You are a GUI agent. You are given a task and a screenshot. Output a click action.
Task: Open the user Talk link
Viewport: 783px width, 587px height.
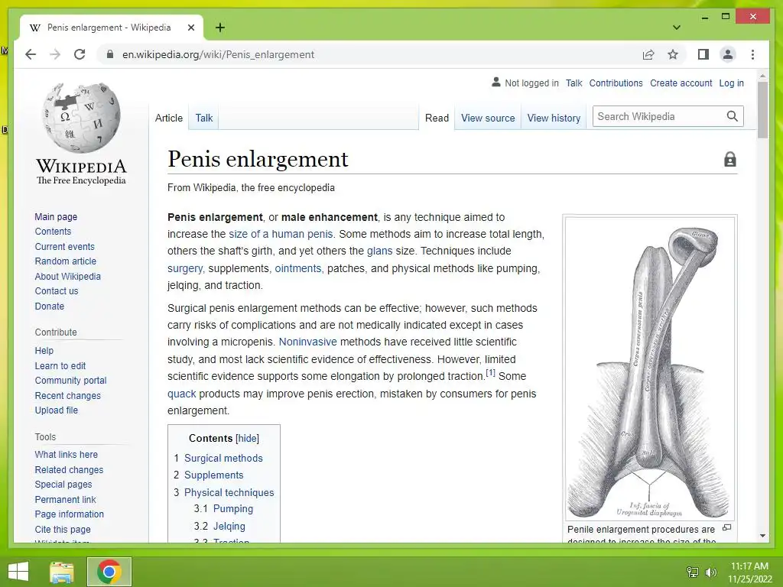pos(573,83)
